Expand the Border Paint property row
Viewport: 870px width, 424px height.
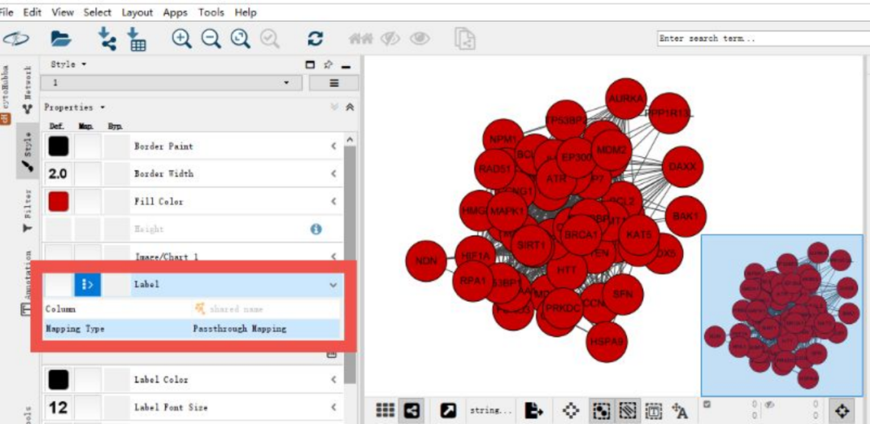[x=333, y=146]
